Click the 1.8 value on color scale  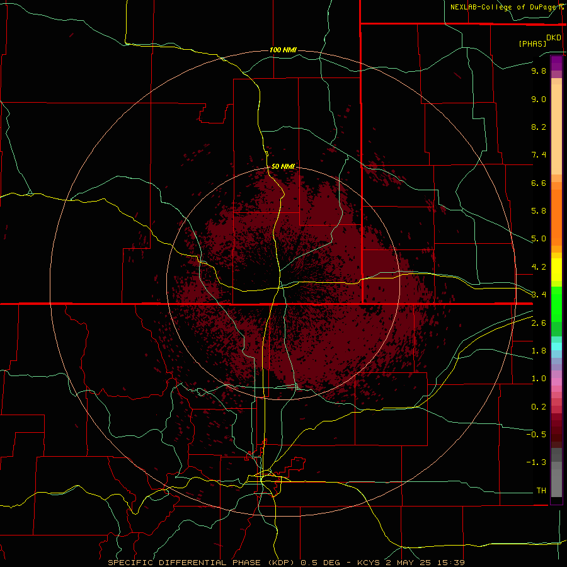539,351
